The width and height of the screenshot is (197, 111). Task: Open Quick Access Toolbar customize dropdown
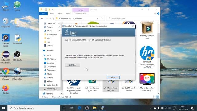tap(52, 10)
